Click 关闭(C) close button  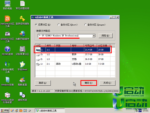107,83
